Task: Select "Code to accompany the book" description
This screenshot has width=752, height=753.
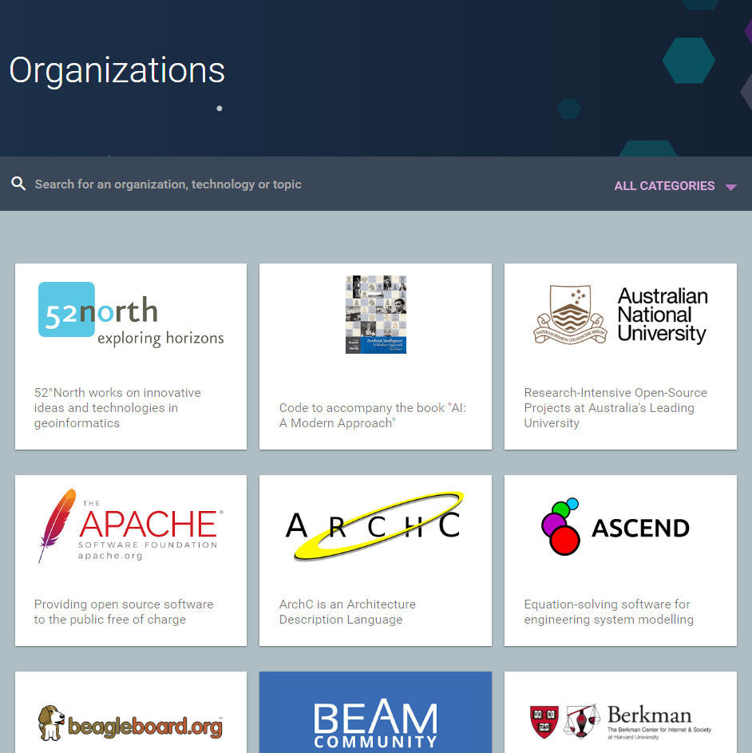Action: (373, 415)
